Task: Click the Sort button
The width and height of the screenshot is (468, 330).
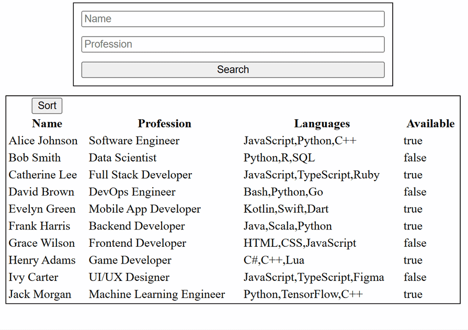Action: pos(47,106)
